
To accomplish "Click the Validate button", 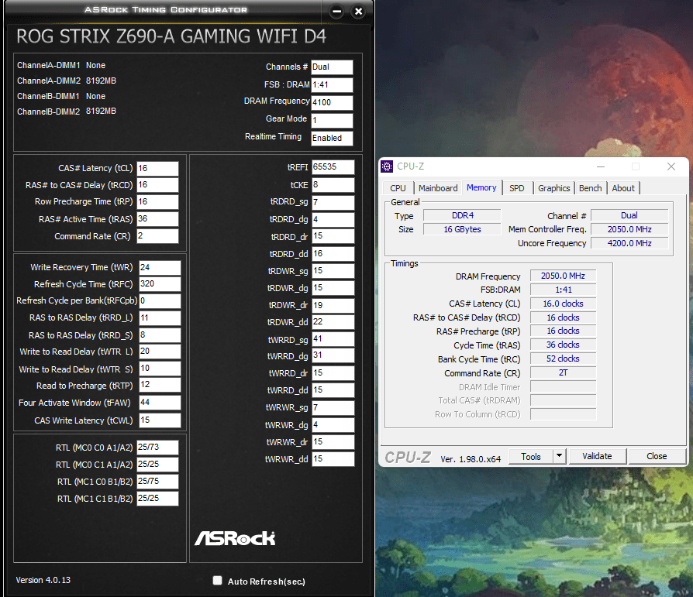I will click(597, 456).
